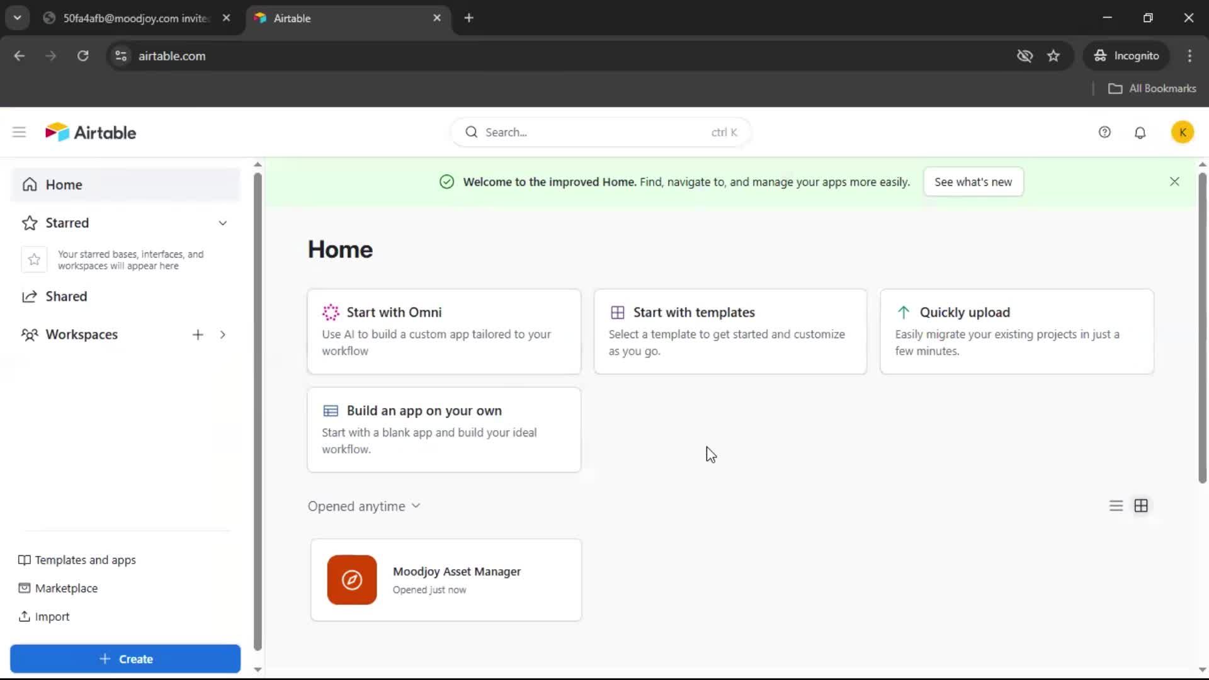
Task: Open the notifications bell
Action: pyautogui.click(x=1140, y=132)
